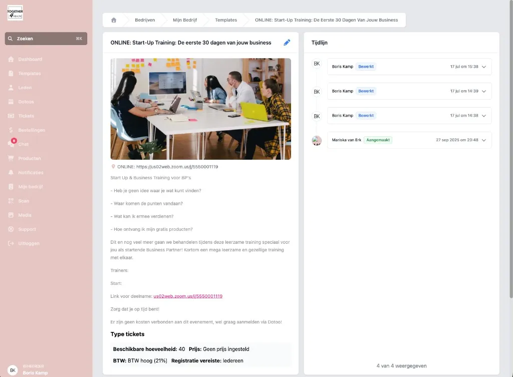Open Dashboard via its house icon

coord(11,59)
